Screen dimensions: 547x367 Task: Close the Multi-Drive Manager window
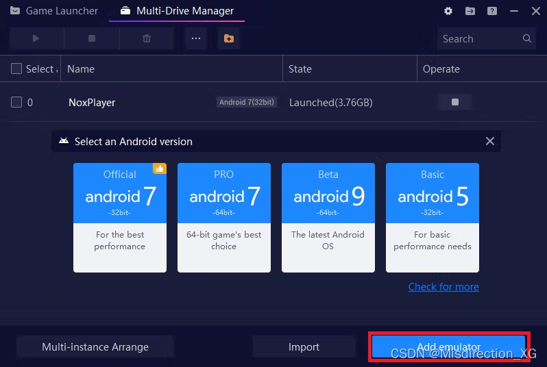536,11
